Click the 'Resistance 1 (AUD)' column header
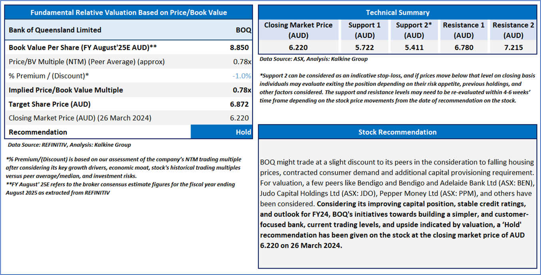The height and width of the screenshot is (275, 541). coord(463,30)
